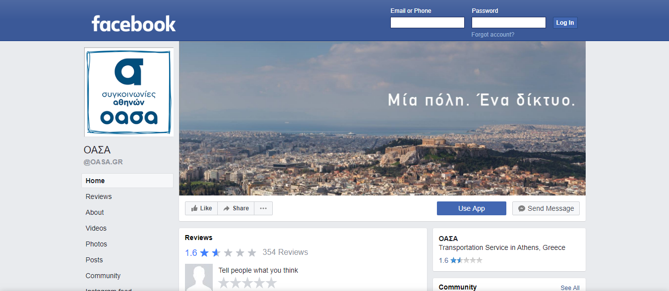Rate five stars under Tell people
Image resolution: width=669 pixels, height=291 pixels.
(x=271, y=283)
